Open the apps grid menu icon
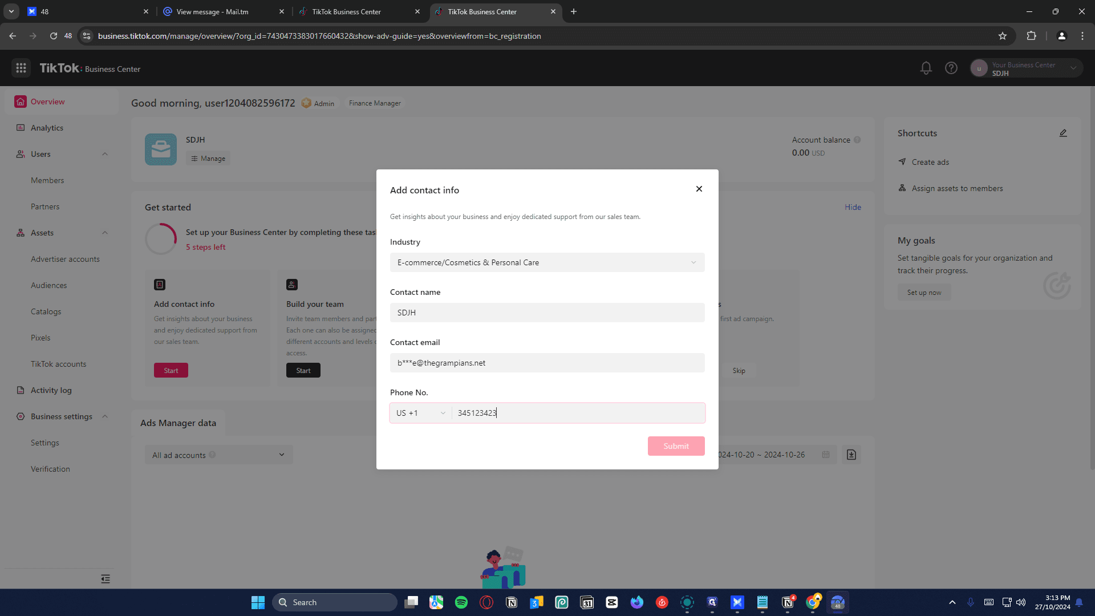The height and width of the screenshot is (616, 1095). [x=21, y=68]
